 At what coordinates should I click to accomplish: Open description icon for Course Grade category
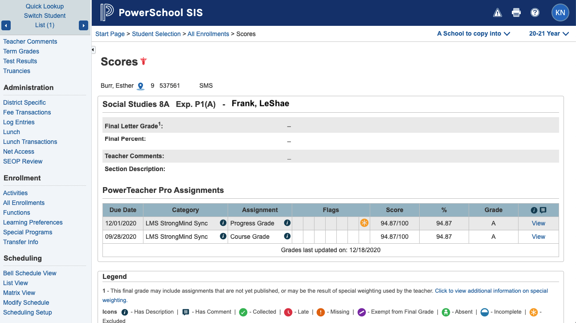(223, 237)
